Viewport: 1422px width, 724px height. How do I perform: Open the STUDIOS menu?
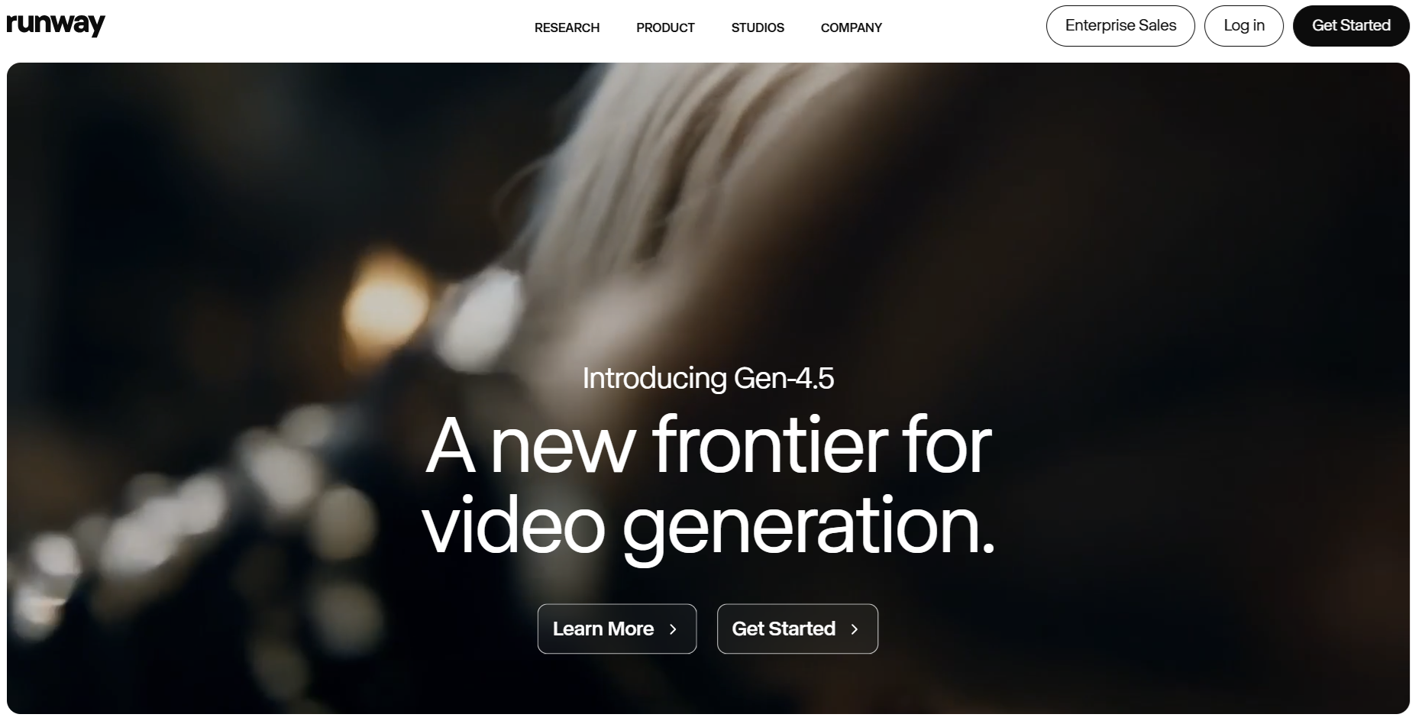tap(758, 27)
